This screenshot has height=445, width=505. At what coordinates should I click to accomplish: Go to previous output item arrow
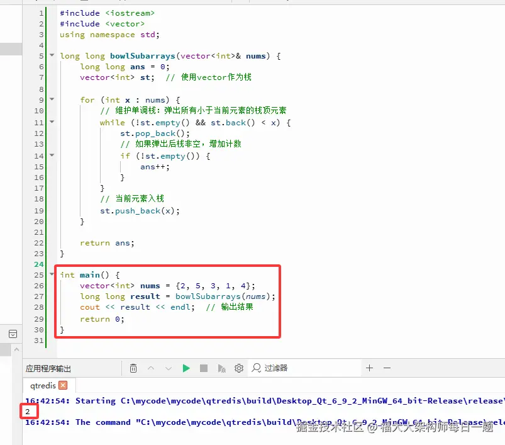click(151, 368)
